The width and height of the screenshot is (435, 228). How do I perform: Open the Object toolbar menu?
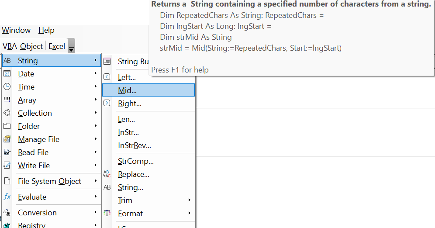[x=31, y=46]
